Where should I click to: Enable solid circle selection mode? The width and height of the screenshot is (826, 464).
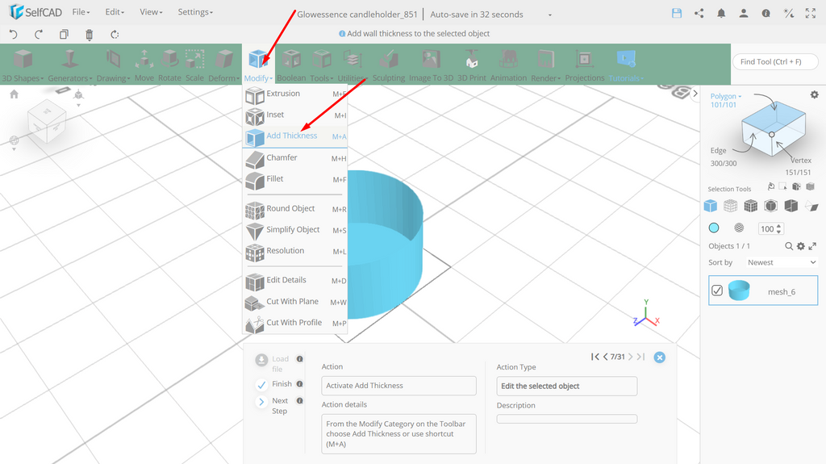[x=714, y=228]
